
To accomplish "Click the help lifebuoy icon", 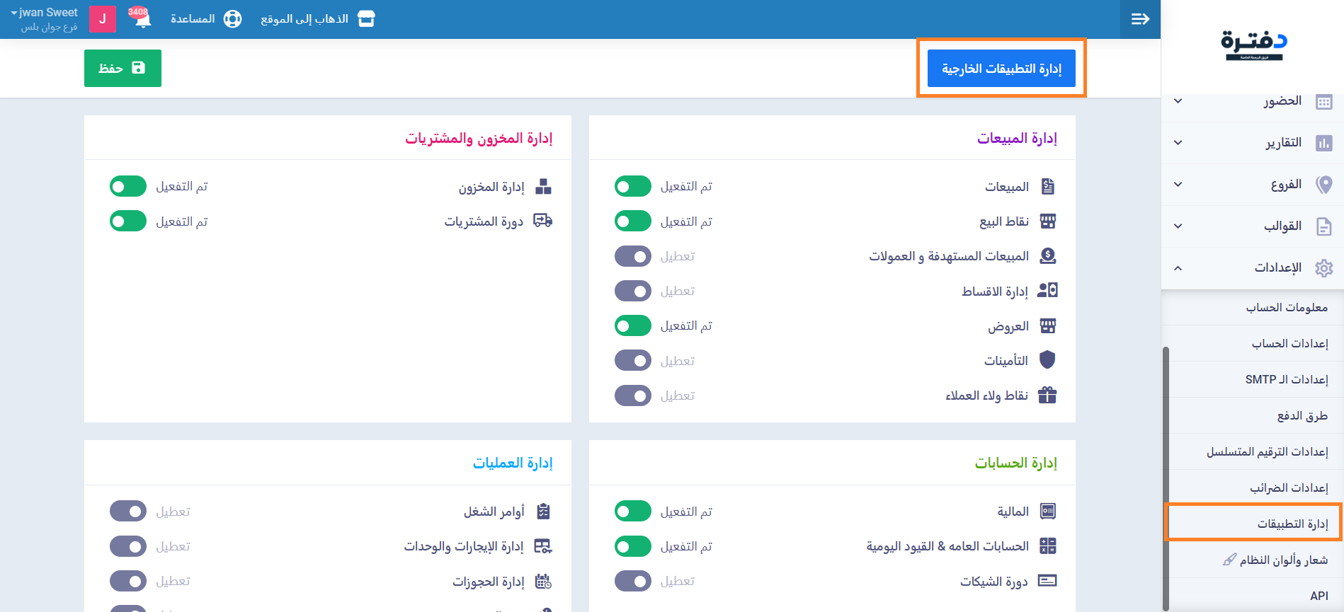I will (x=232, y=19).
